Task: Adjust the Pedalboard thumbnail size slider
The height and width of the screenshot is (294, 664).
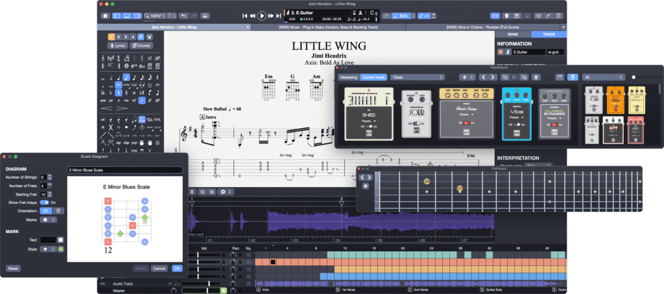Action: 646,78
